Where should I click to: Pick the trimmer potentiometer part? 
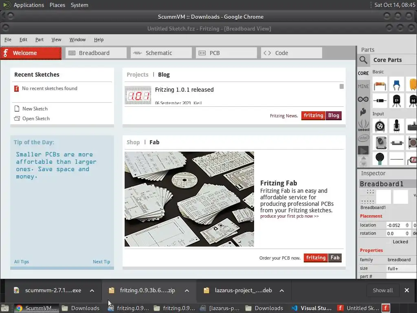point(380,126)
